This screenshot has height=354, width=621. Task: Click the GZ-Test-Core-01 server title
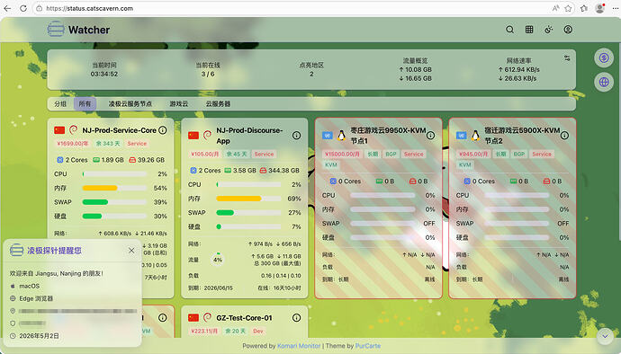pos(244,317)
